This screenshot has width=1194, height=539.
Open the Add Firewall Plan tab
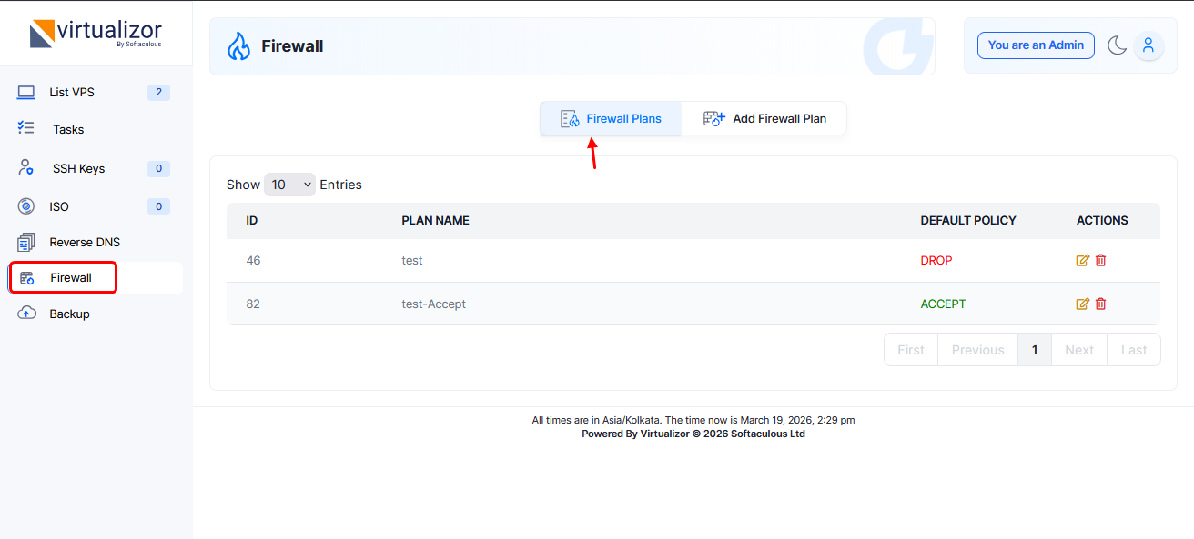click(764, 118)
